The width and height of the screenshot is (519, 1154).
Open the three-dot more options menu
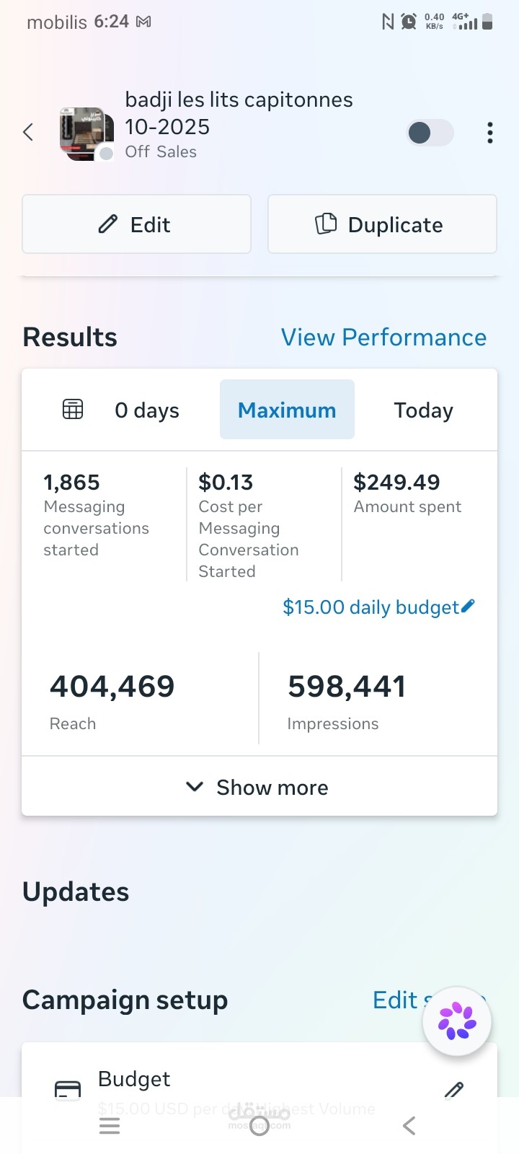(490, 133)
